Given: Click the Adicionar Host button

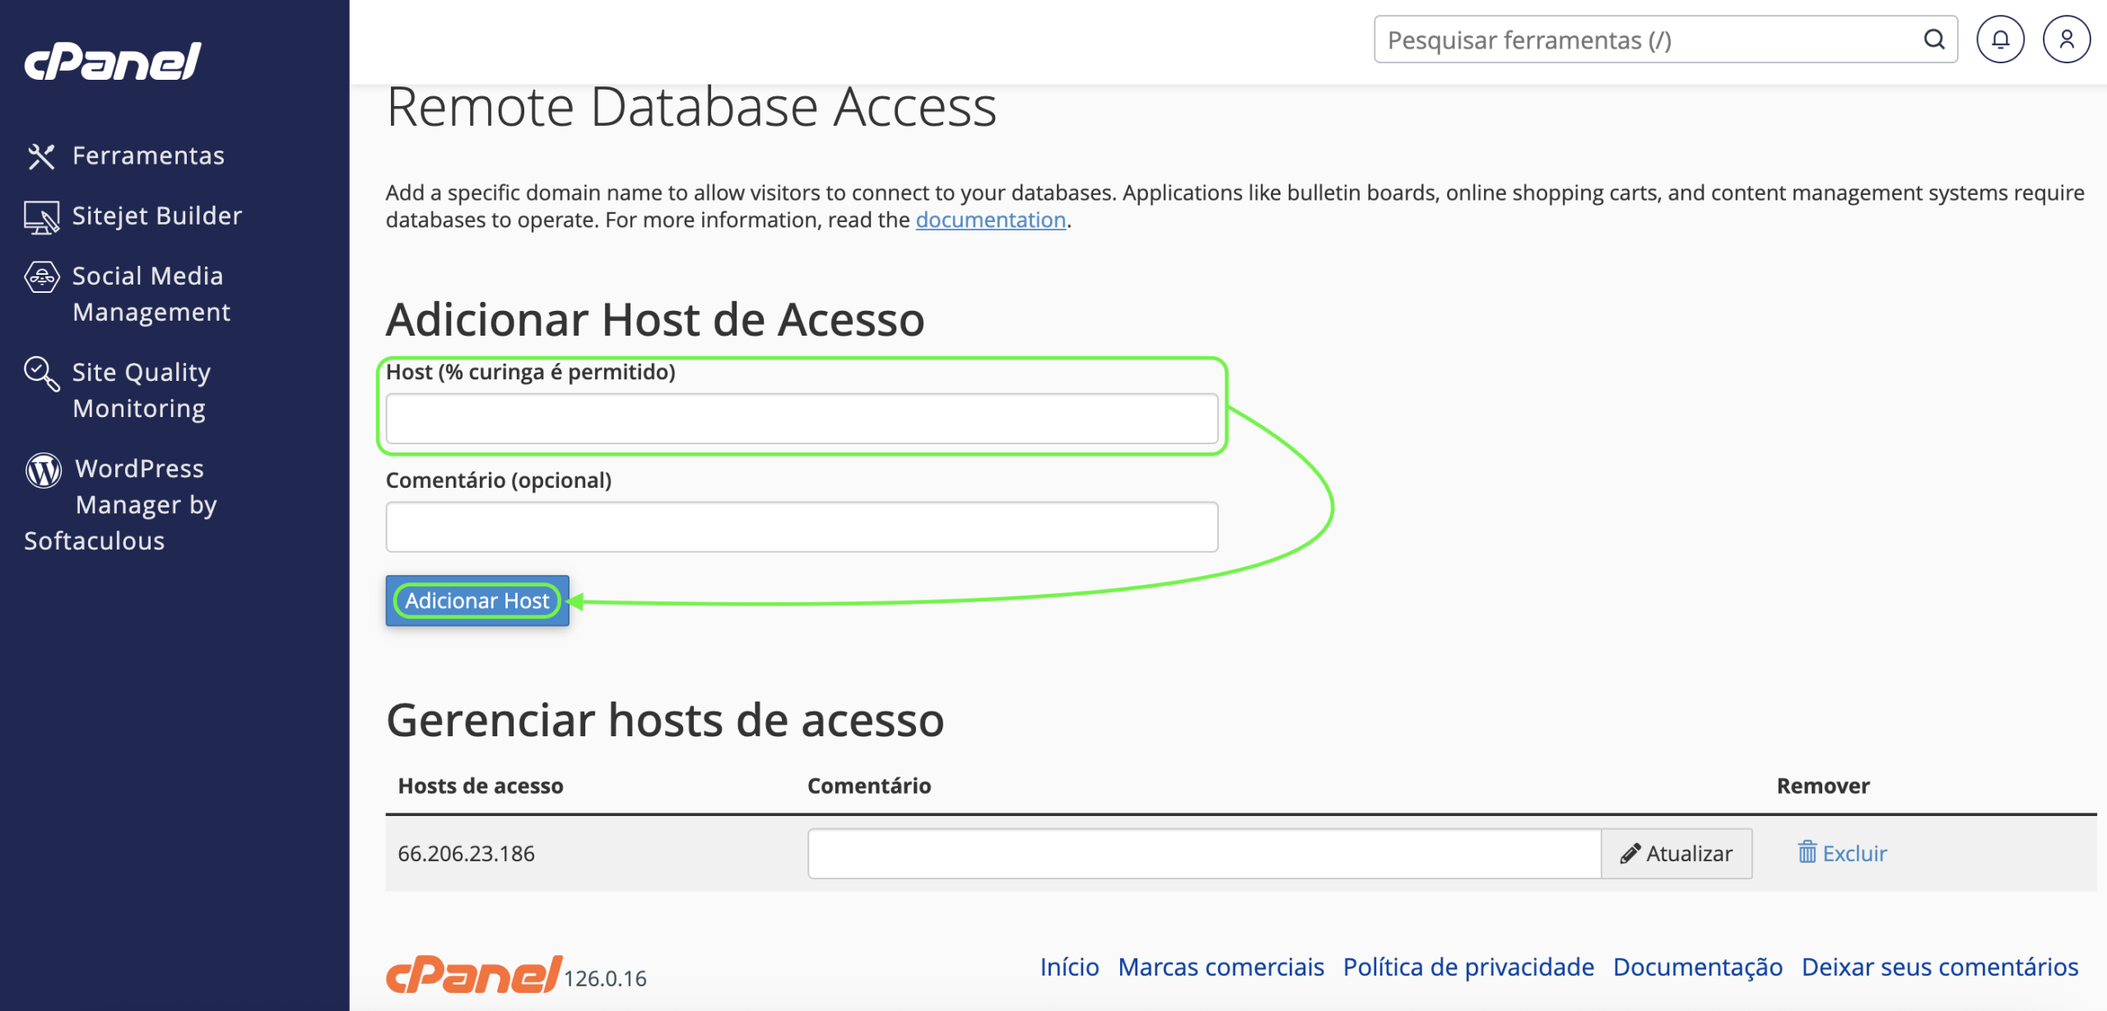Looking at the screenshot, I should pos(477,601).
